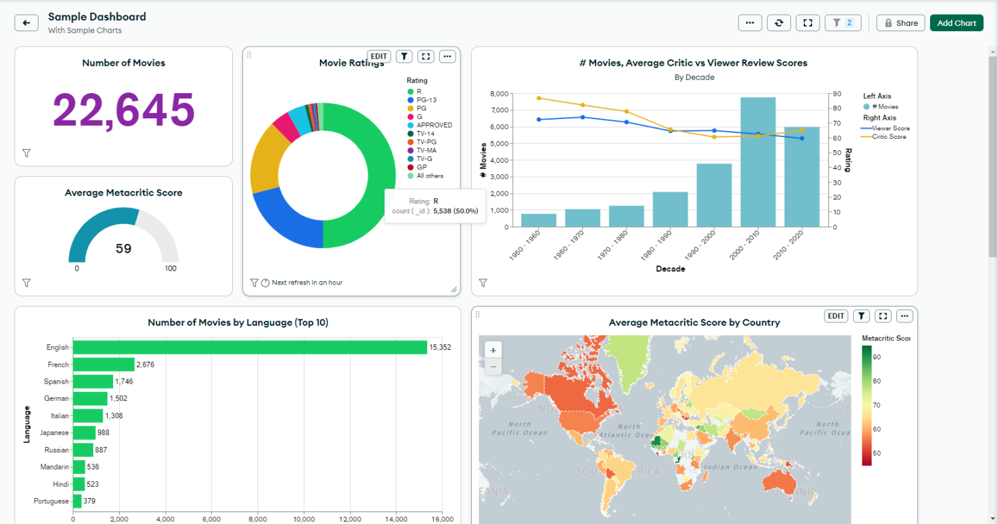Viewport: 998px width, 524px height.
Task: Click the filter funnel under Number of Movies
Action: point(27,153)
